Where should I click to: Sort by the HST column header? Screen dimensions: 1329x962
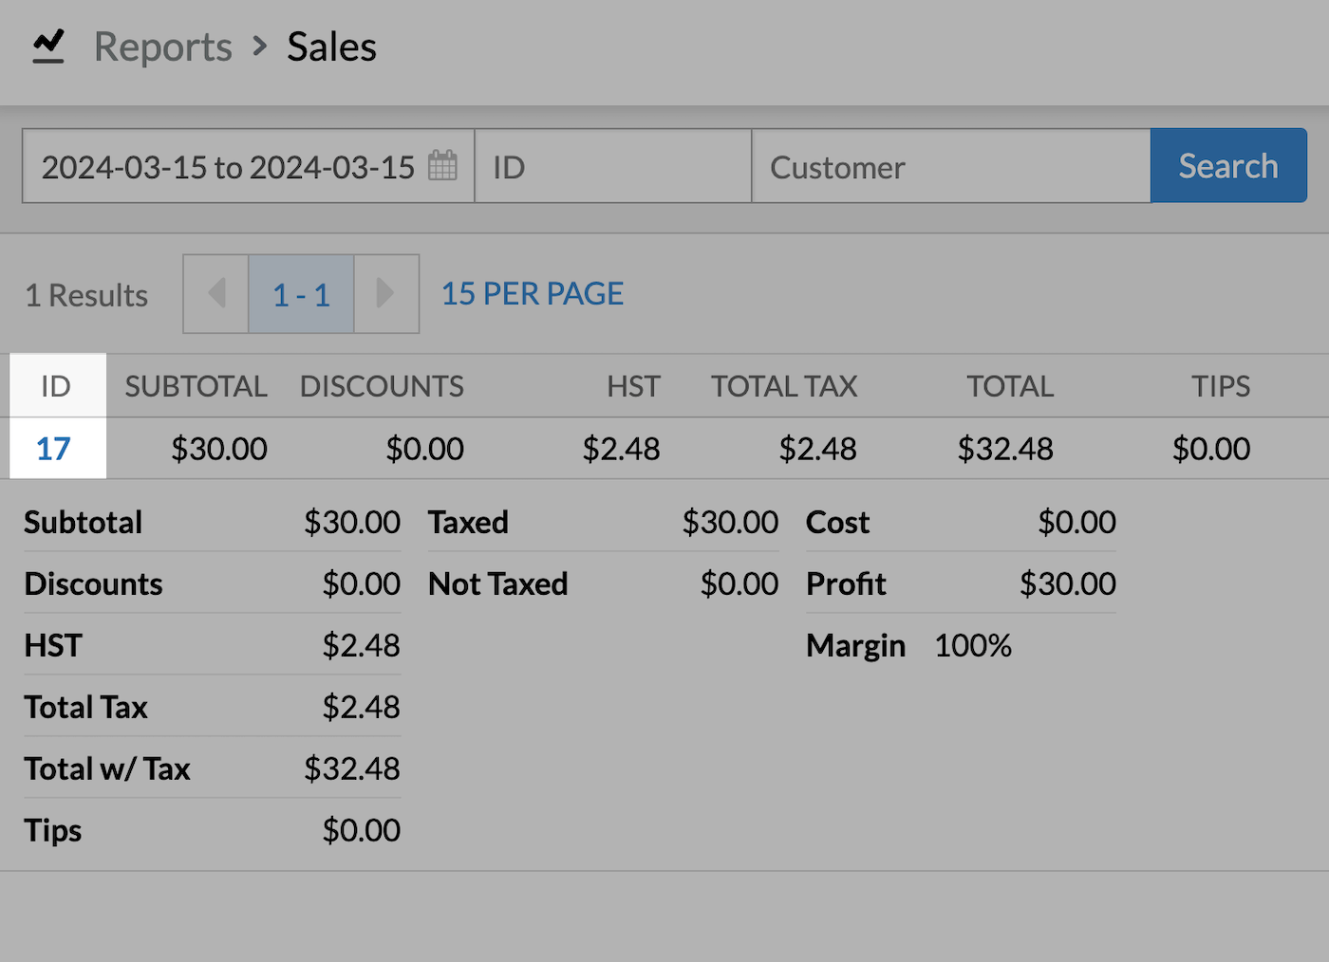click(632, 385)
